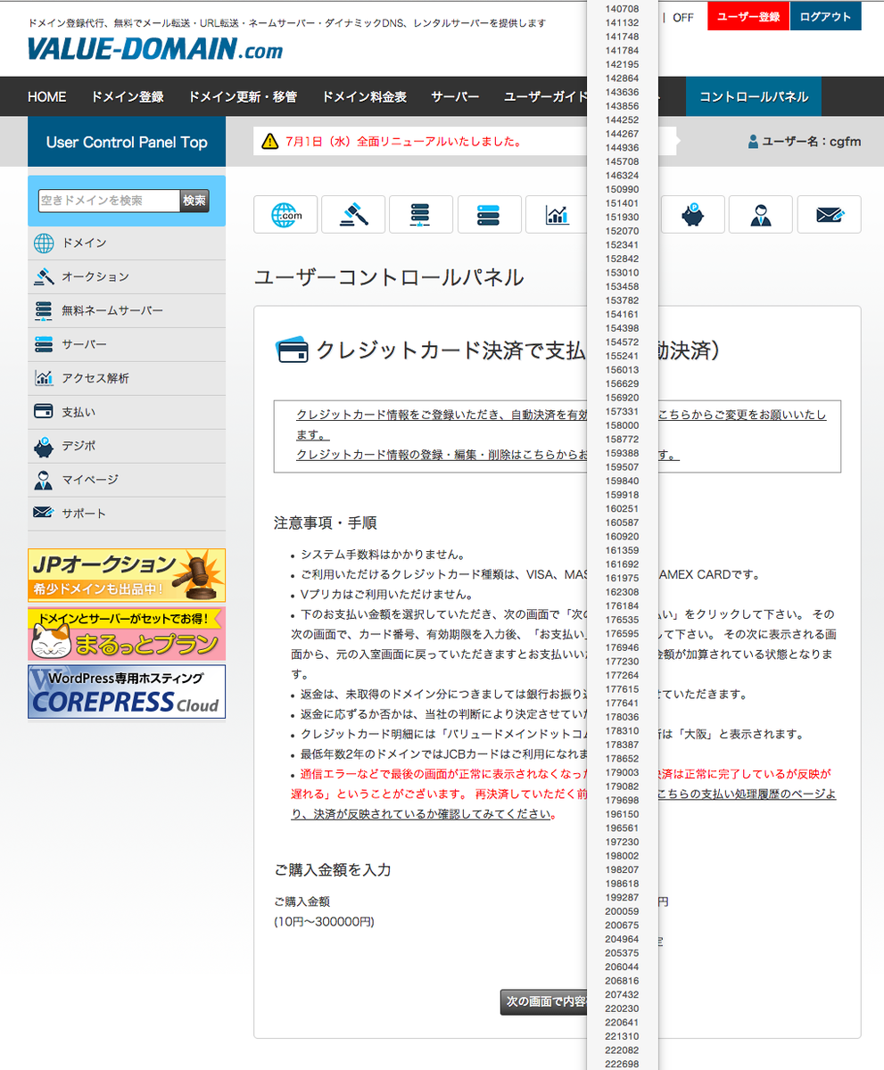Select 162308 from the dropdown list
Viewport: 884px width, 1070px height.
pos(622,592)
